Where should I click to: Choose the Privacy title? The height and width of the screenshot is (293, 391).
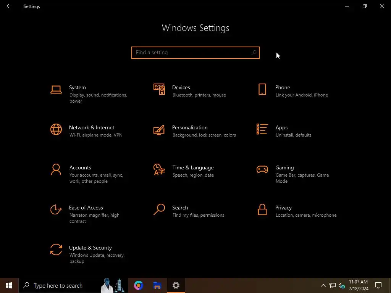(x=283, y=208)
